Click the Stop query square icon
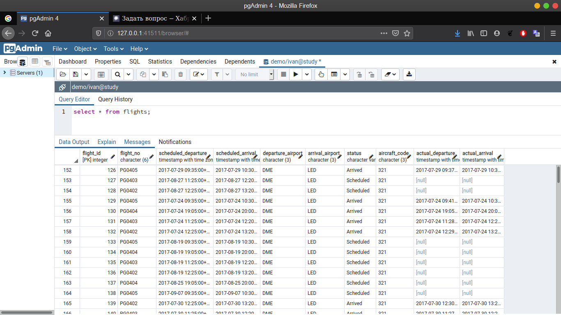 click(x=283, y=74)
